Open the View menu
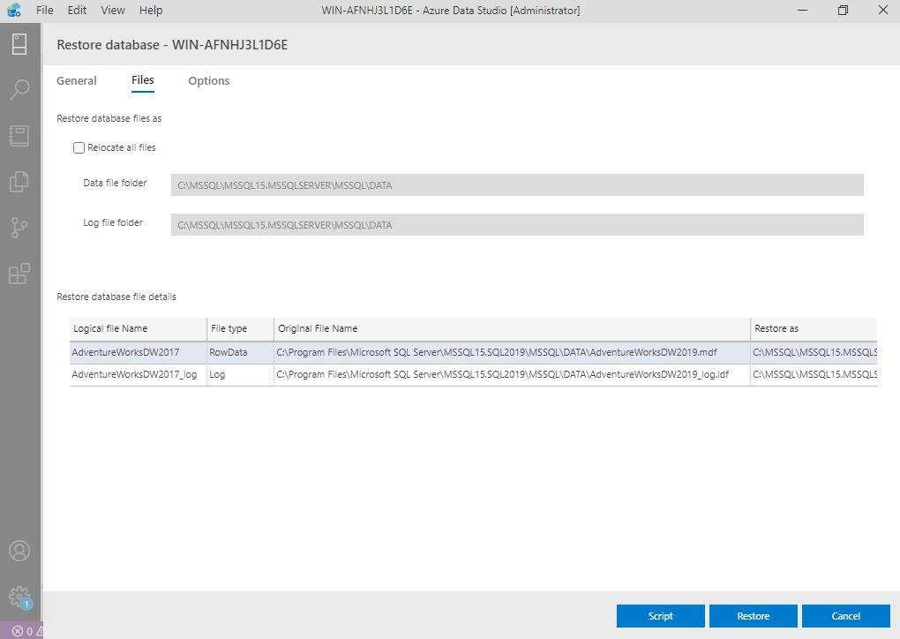The image size is (900, 639). [x=113, y=11]
